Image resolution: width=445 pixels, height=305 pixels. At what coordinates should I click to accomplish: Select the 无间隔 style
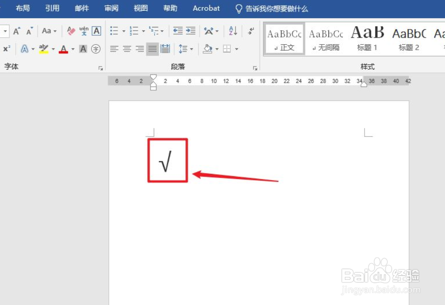[326, 39]
